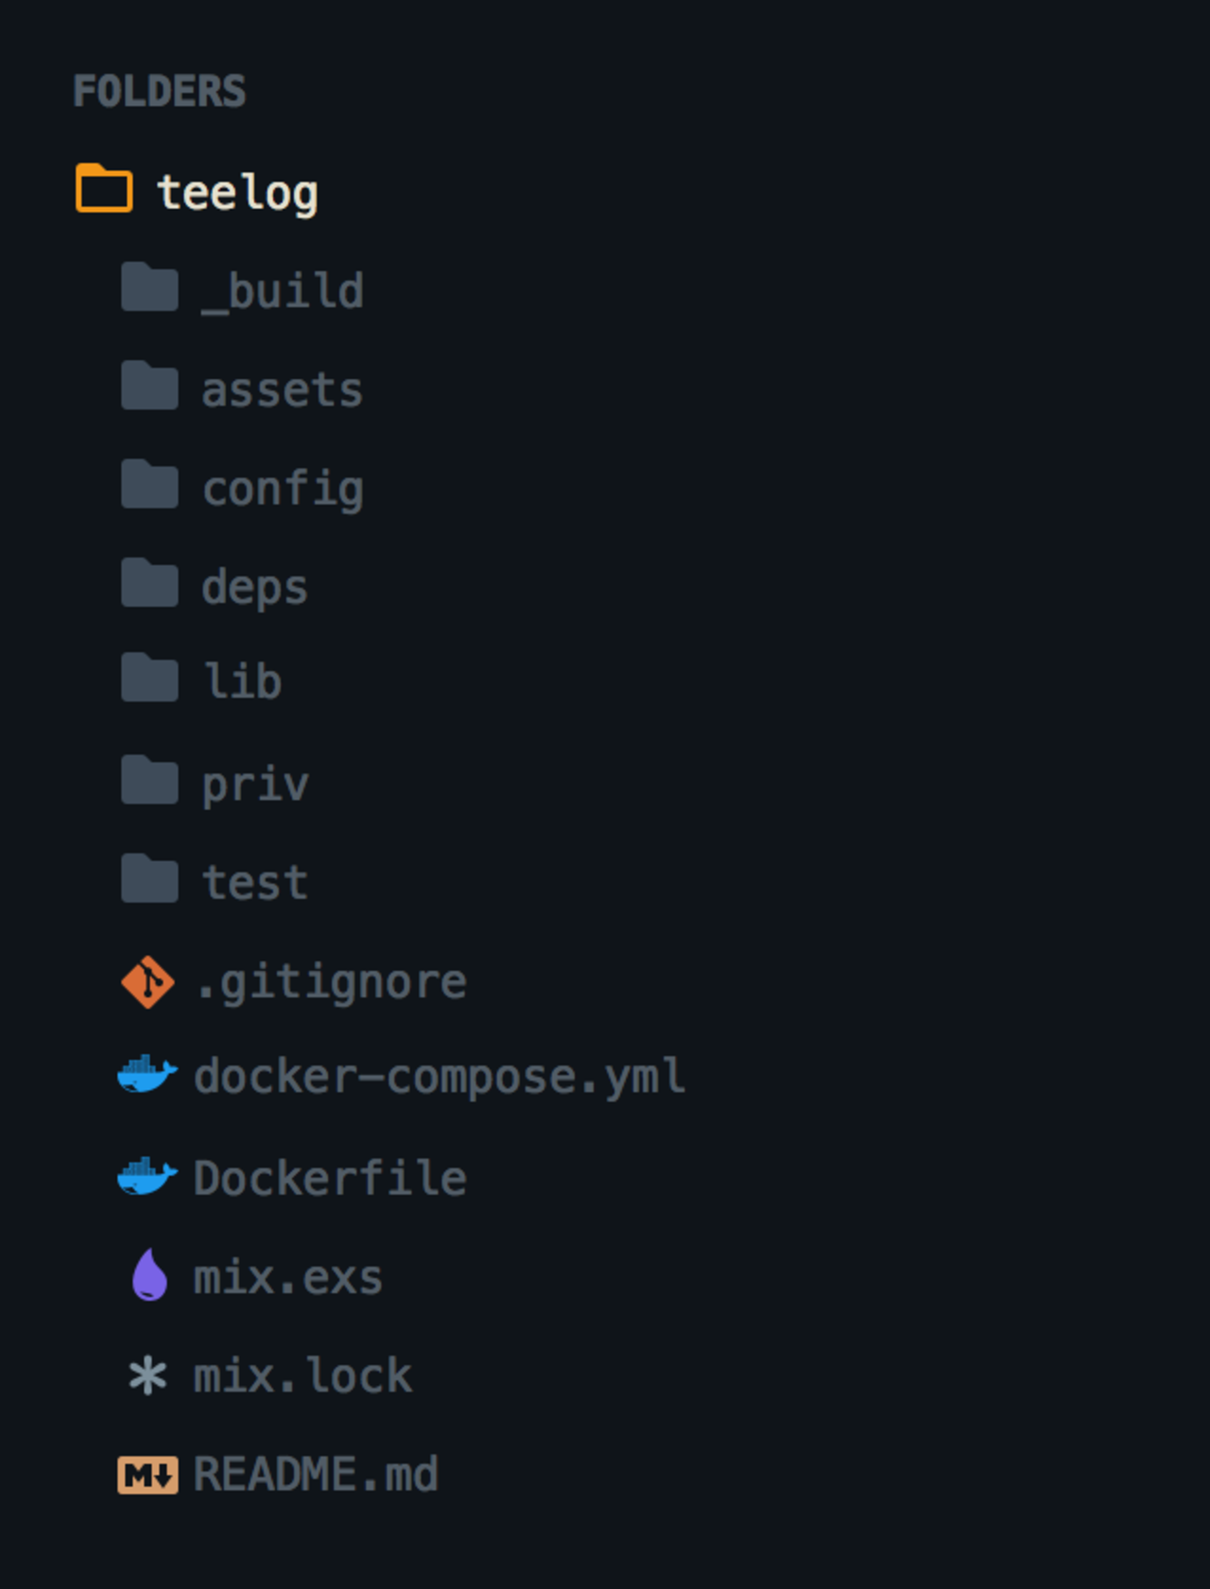The image size is (1210, 1589).
Task: Select the assets folder
Action: (x=282, y=388)
